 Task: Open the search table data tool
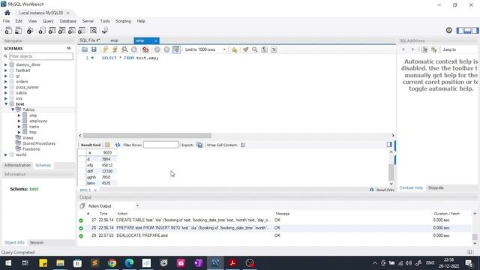click(93, 30)
